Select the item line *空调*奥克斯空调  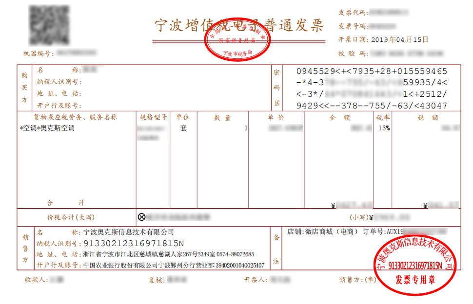pos(47,128)
